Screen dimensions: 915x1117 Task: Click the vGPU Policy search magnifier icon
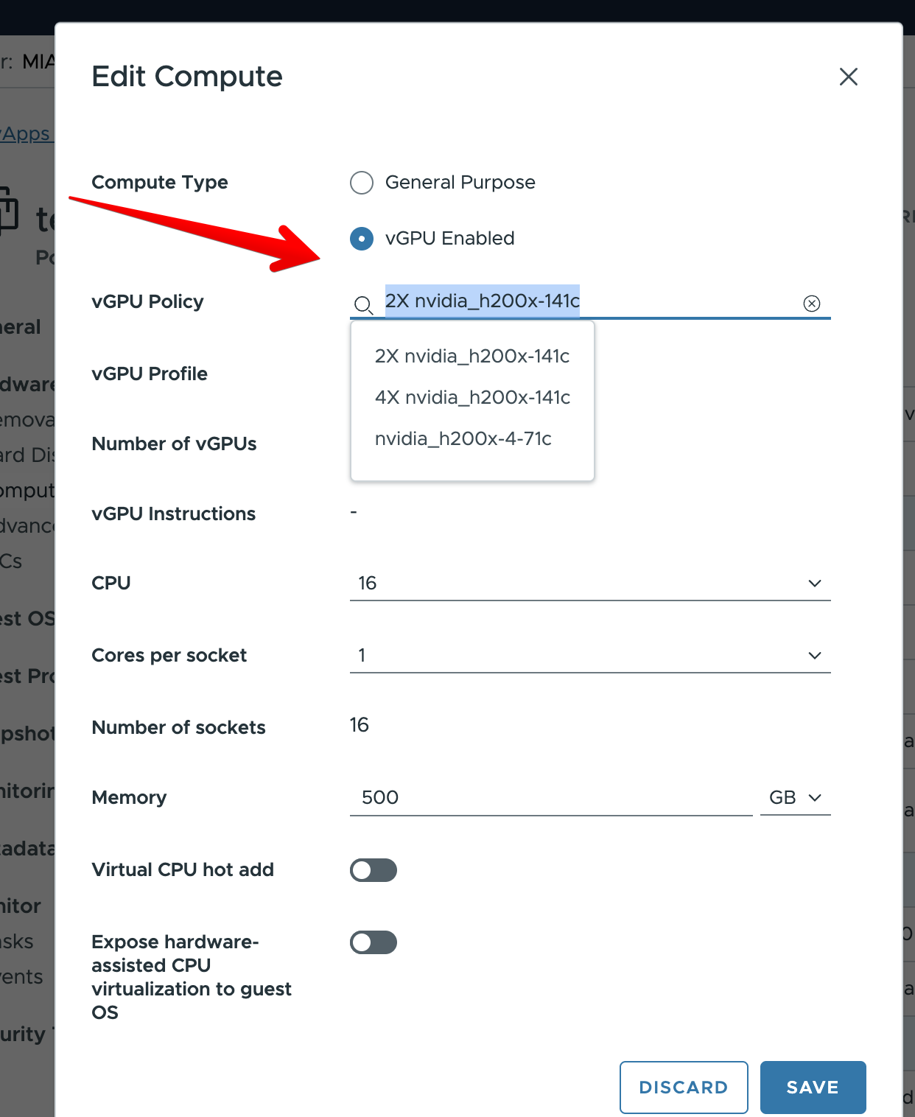(x=363, y=304)
